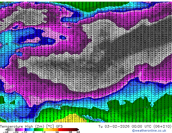Click the -28 label on the legend
The width and height of the screenshot is (172, 133).
(x=6, y=132)
